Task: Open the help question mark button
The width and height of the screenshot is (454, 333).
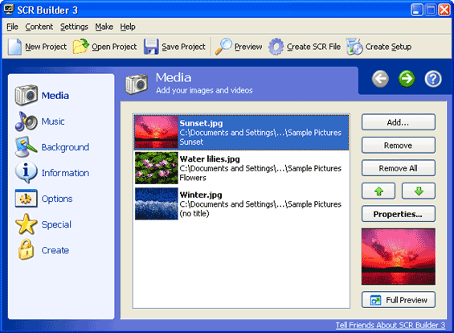Action: 433,79
